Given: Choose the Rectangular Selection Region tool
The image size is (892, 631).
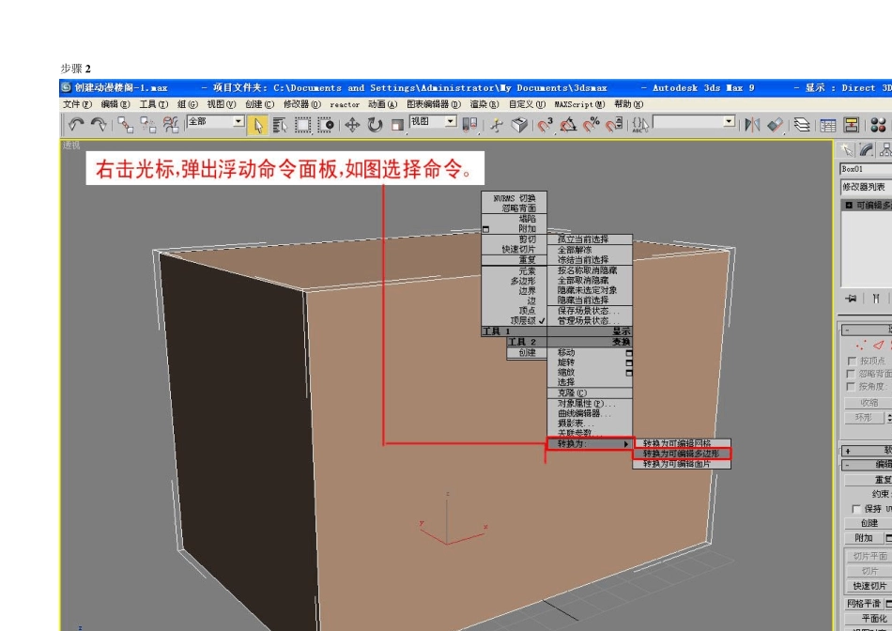Looking at the screenshot, I should [x=302, y=125].
